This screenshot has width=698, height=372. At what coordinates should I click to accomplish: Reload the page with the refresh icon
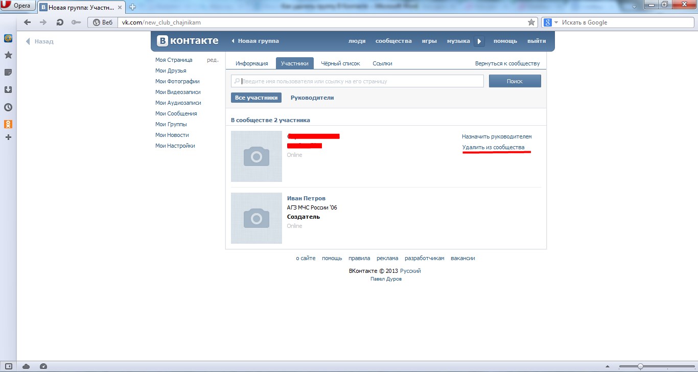(x=60, y=22)
